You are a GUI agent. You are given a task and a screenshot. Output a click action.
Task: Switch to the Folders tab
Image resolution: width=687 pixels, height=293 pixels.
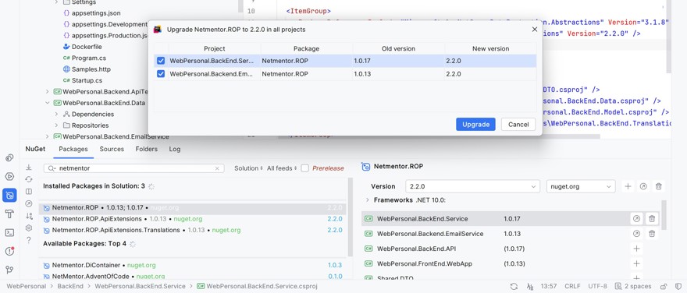pyautogui.click(x=146, y=149)
